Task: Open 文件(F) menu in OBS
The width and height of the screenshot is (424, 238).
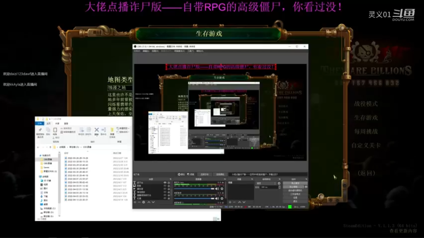Action: click(x=137, y=51)
